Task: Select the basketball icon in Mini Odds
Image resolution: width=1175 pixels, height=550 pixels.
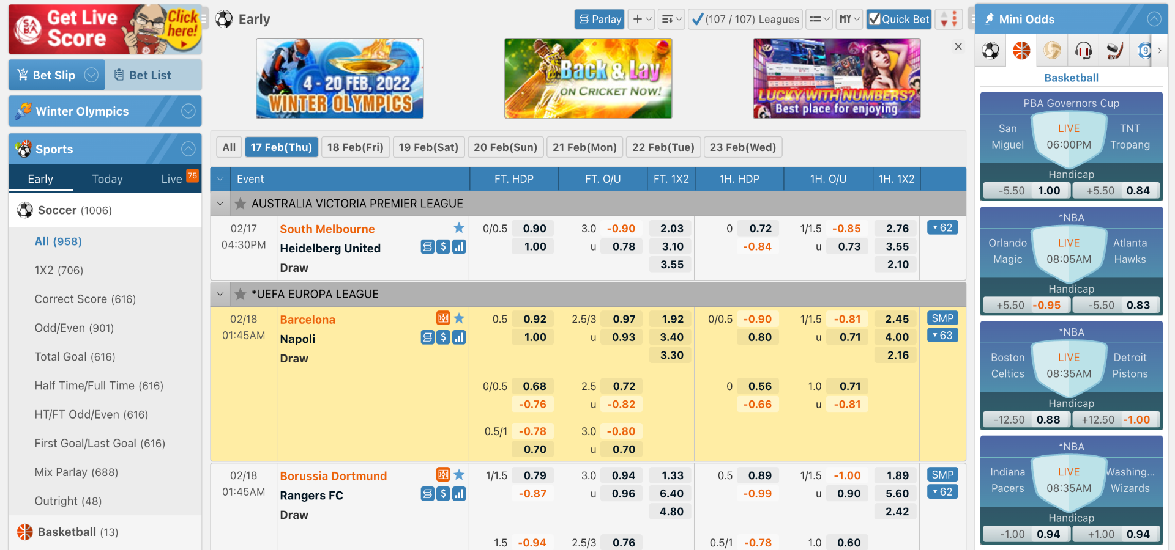Action: coord(1021,51)
